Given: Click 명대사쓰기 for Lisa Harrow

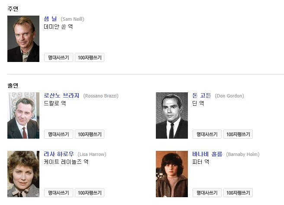Looking at the screenshot, I should 58,193.
